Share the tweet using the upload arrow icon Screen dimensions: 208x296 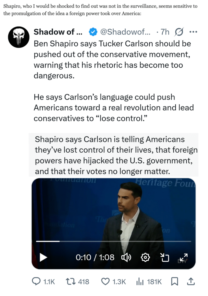click(190, 282)
